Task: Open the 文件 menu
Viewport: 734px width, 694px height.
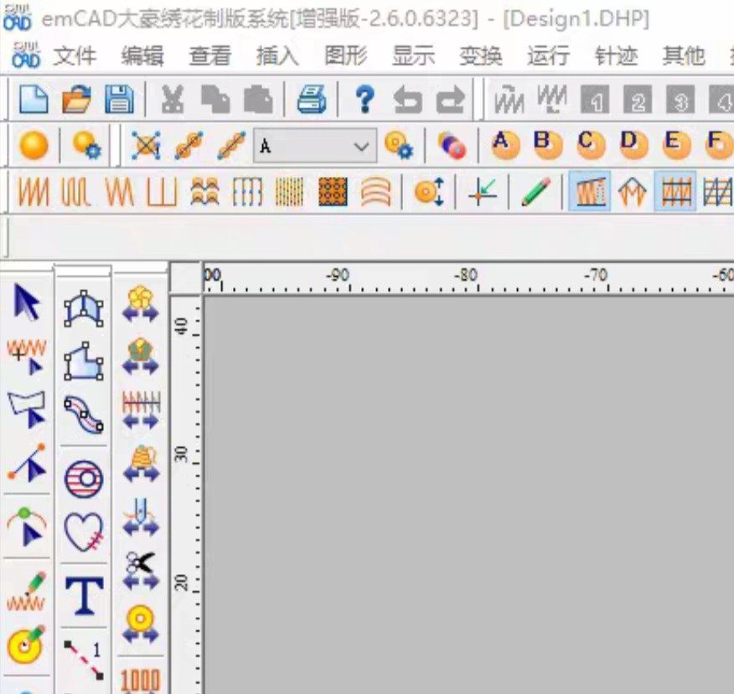Action: coord(75,56)
